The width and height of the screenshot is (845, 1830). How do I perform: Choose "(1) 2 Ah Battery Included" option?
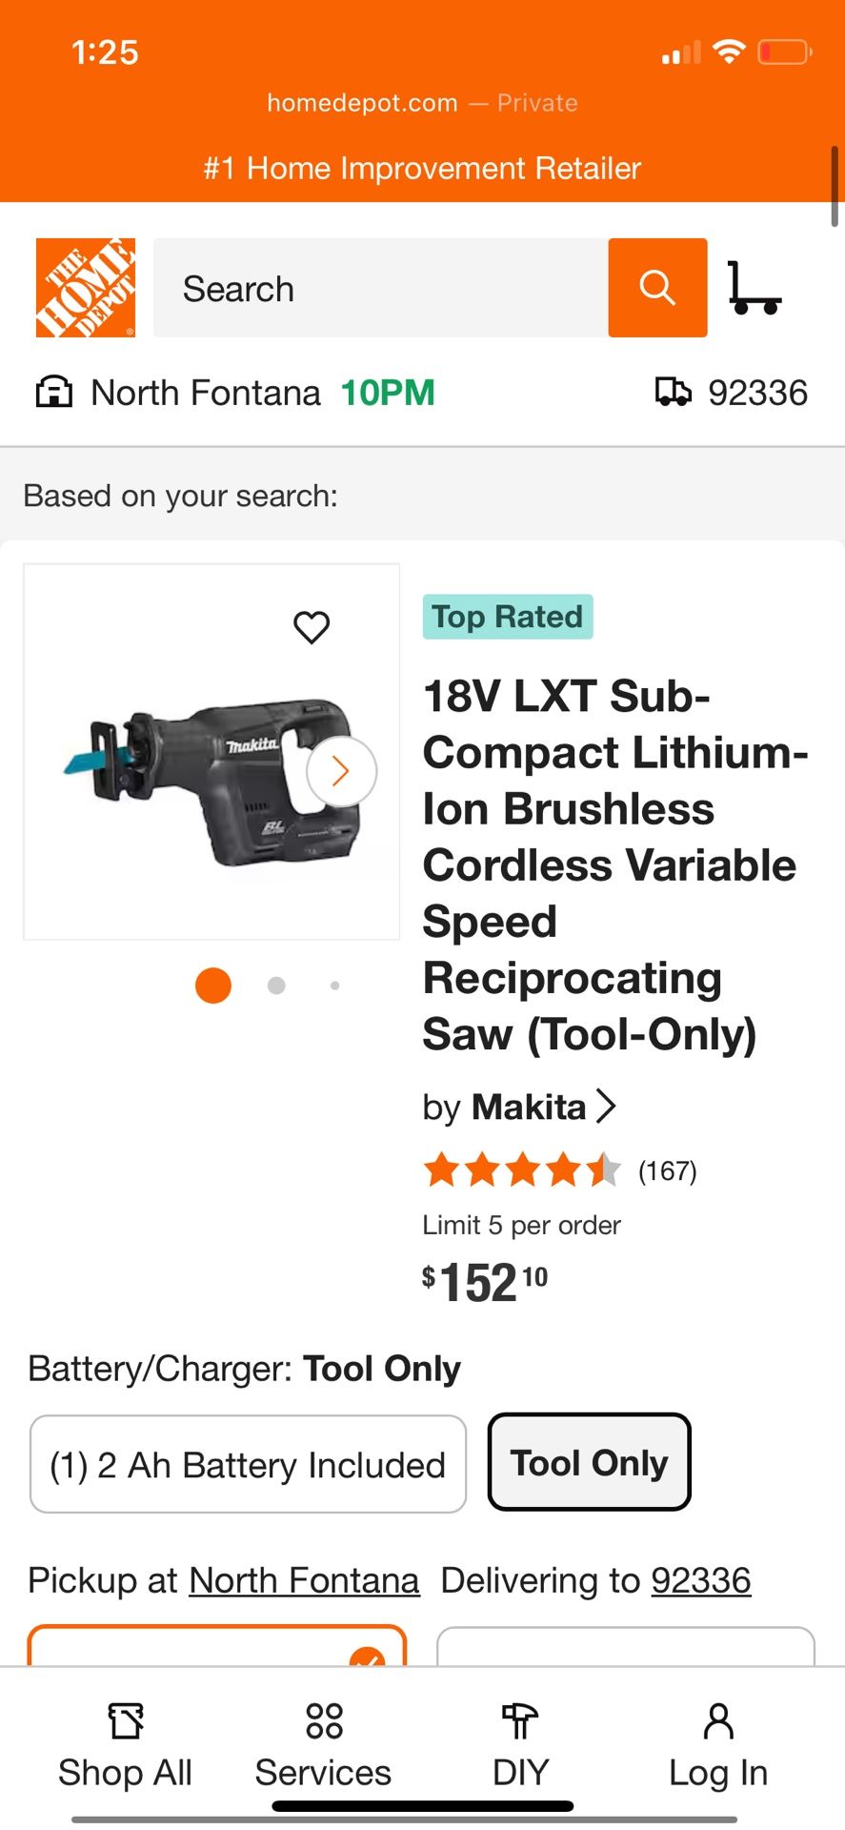(248, 1464)
